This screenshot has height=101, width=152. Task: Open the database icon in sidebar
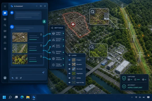5,19
